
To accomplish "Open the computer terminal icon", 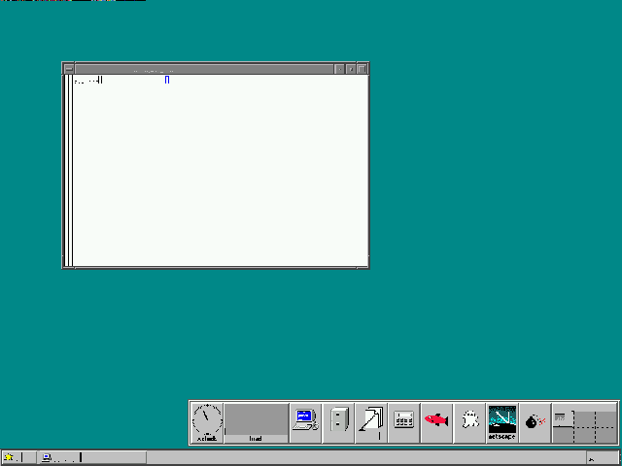I will point(305,420).
